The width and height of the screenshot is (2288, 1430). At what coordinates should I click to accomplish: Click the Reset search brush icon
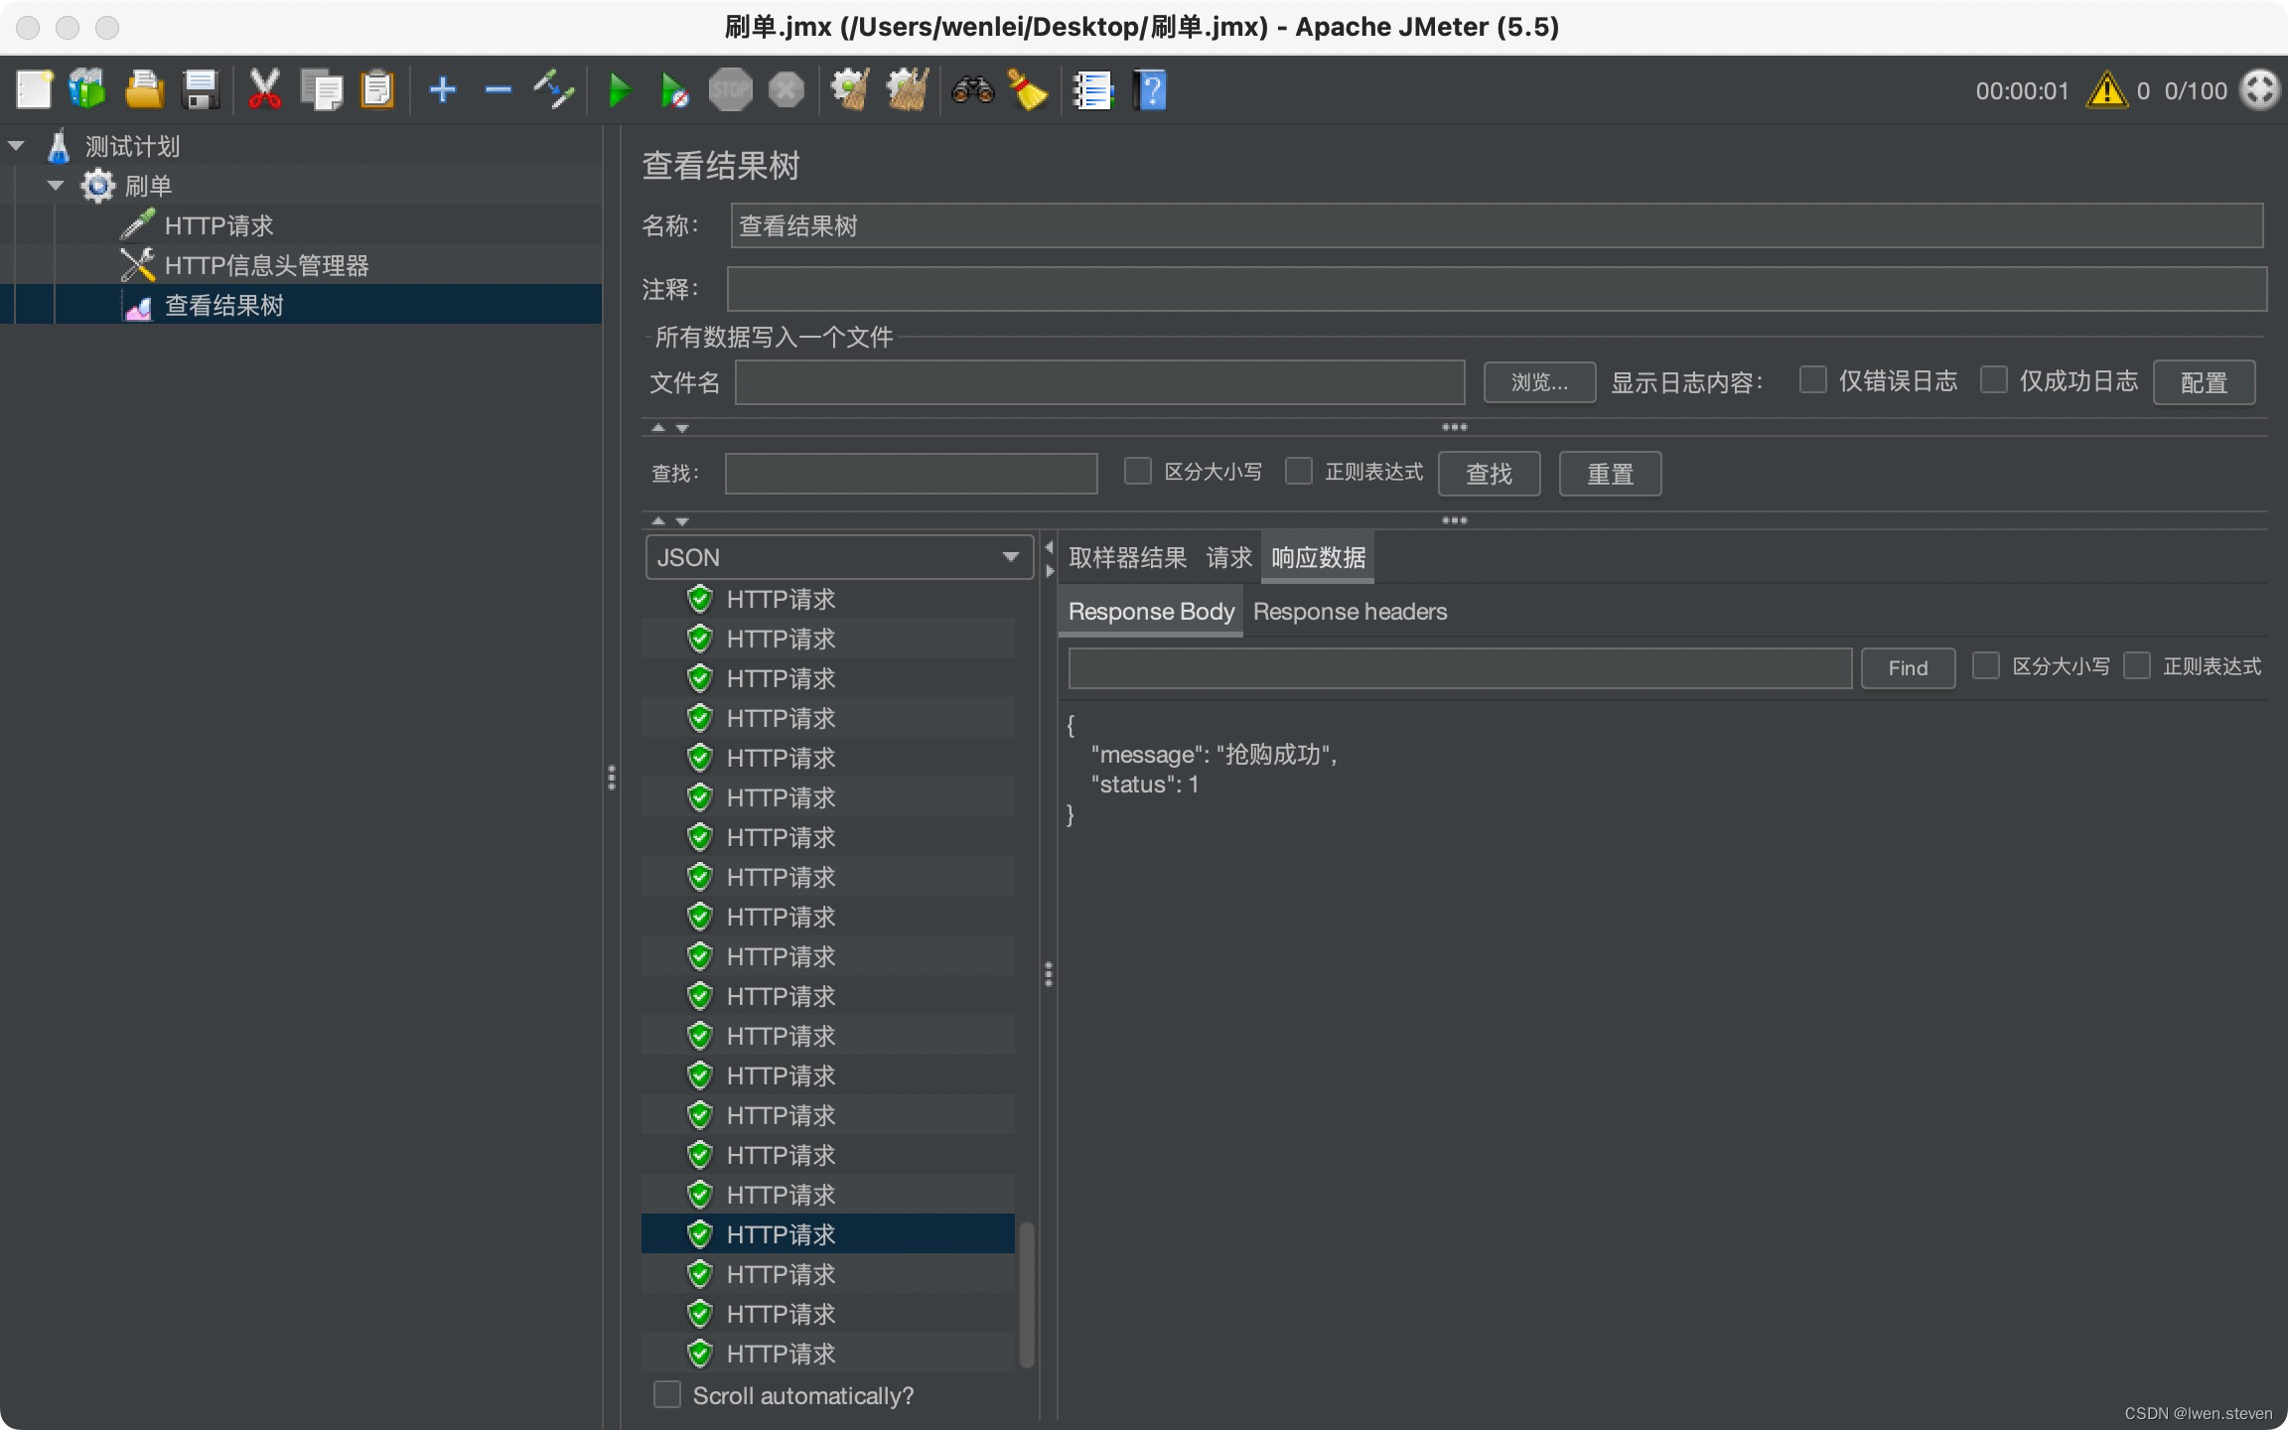(1028, 90)
